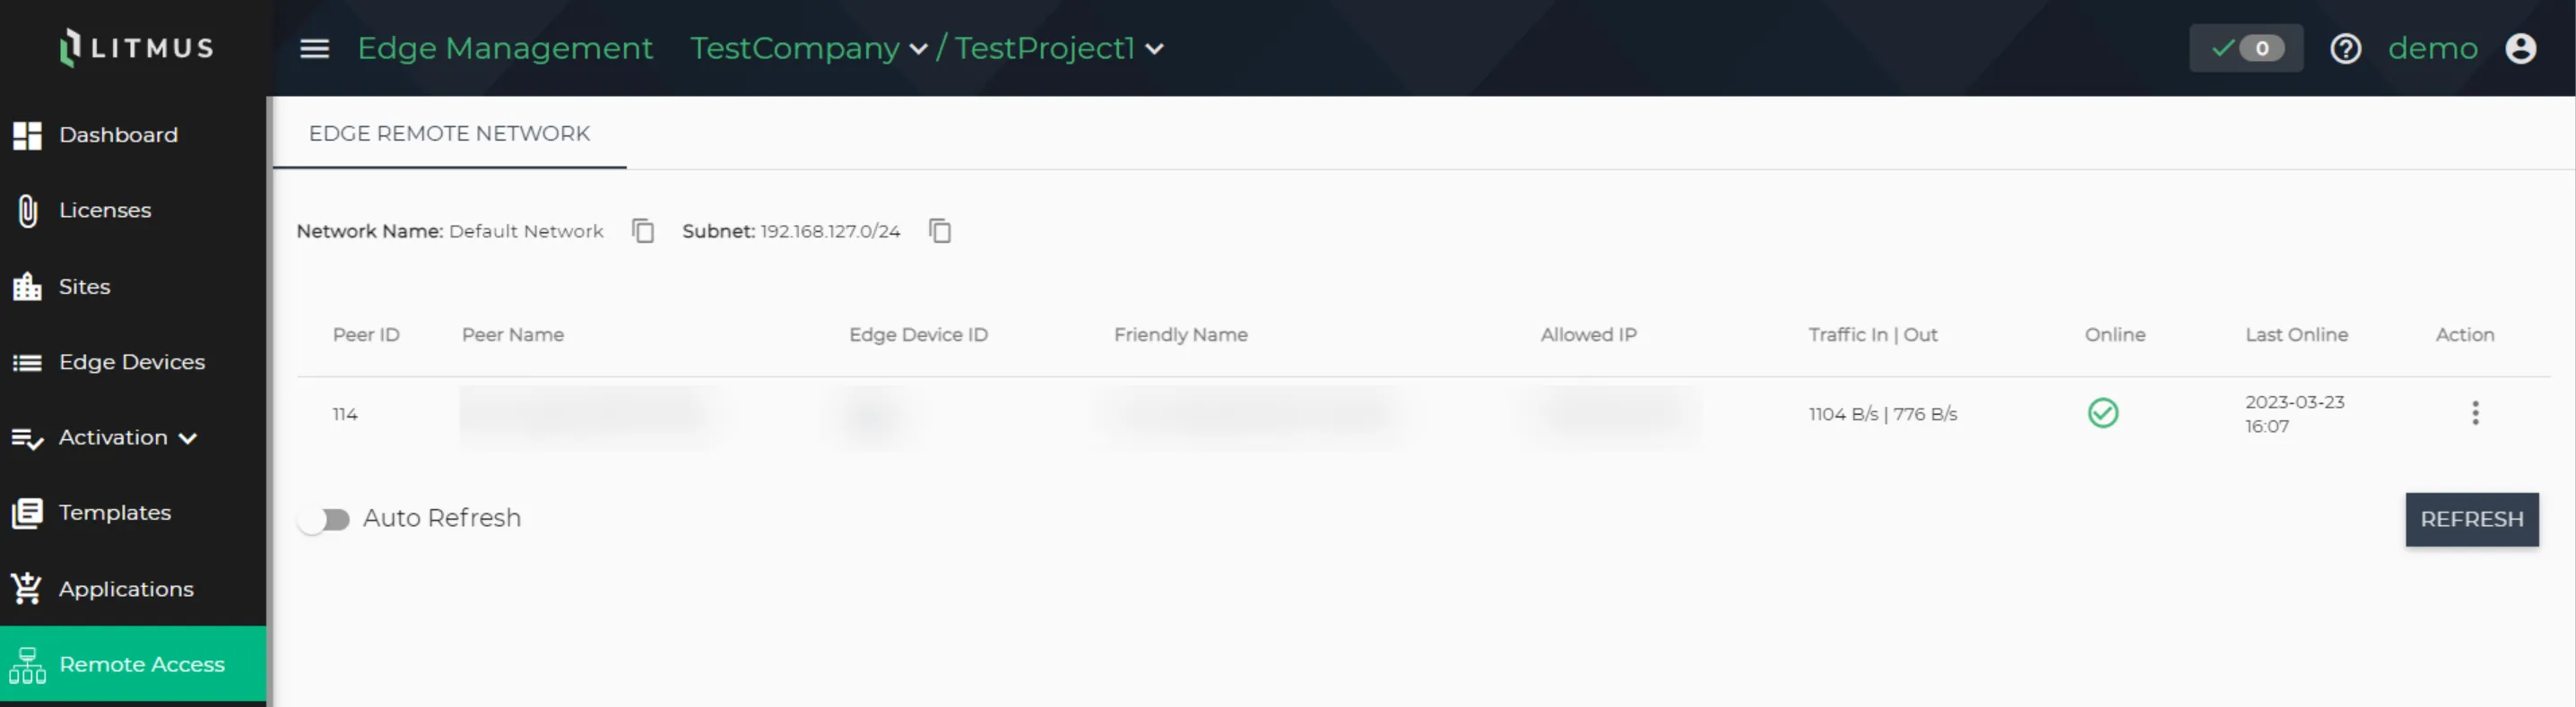Image resolution: width=2576 pixels, height=707 pixels.
Task: Click the REFRESH button
Action: point(2471,519)
